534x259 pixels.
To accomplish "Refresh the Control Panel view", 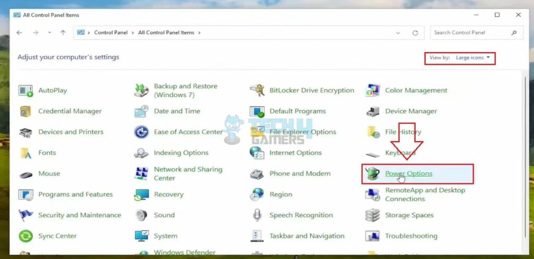I will [415, 33].
